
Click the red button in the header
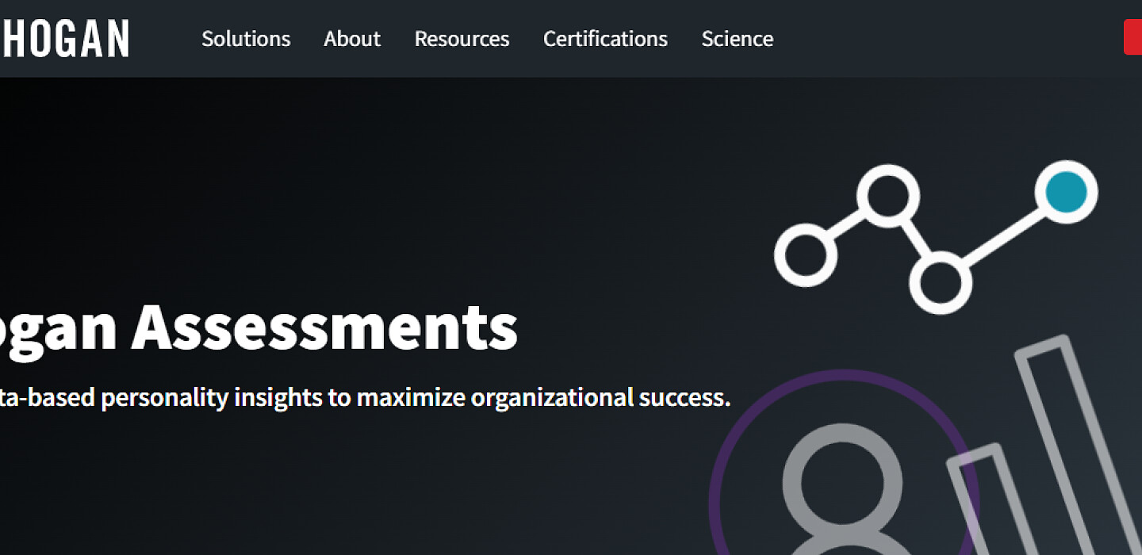click(1133, 38)
